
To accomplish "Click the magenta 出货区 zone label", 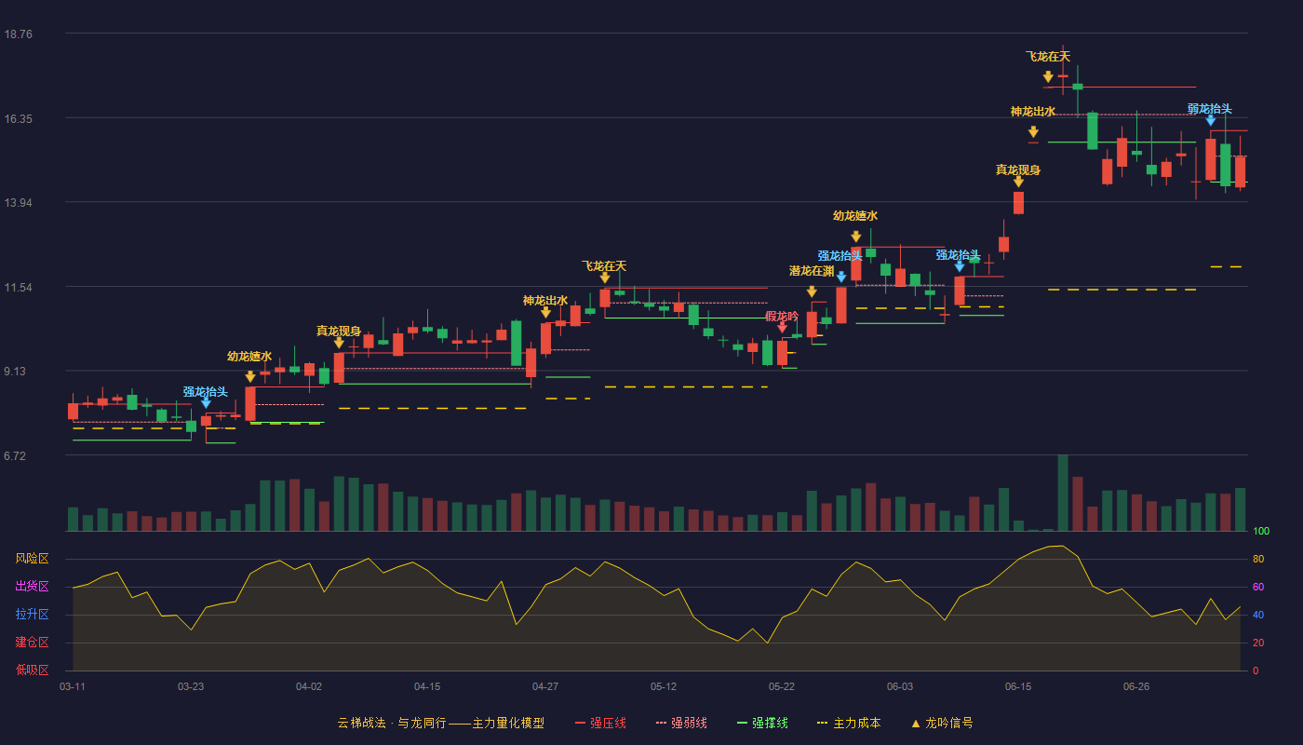I will point(32,587).
